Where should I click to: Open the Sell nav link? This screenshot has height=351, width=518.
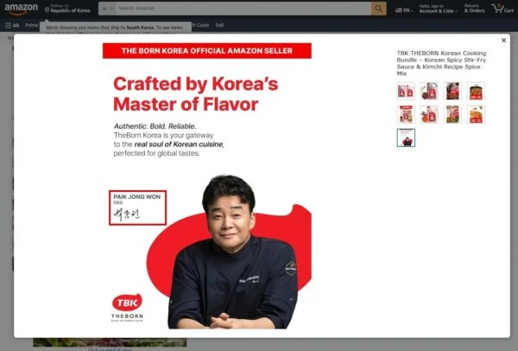click(x=219, y=25)
